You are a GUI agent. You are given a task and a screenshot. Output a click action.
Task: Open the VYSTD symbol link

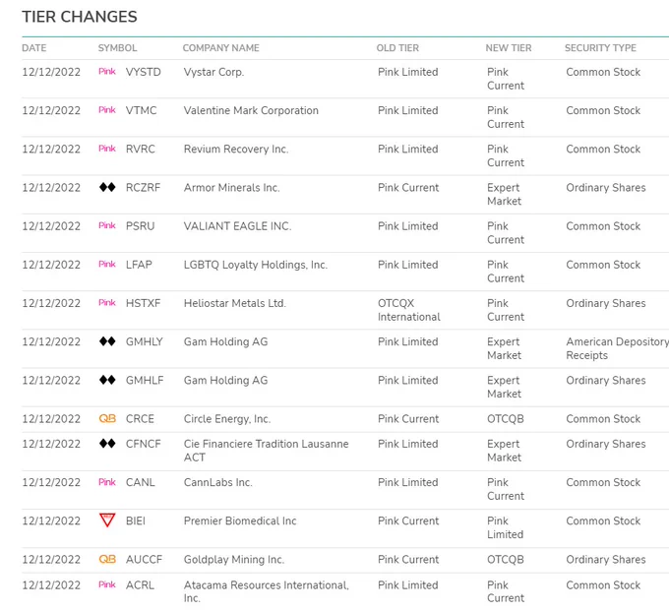[144, 72]
